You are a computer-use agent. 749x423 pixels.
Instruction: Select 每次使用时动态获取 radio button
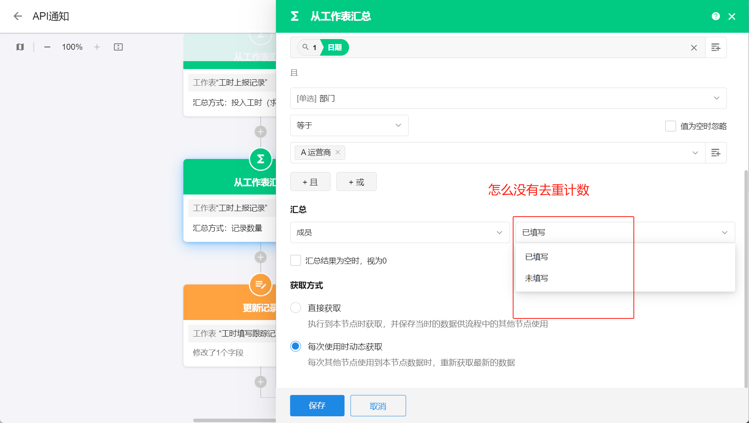[x=295, y=346]
